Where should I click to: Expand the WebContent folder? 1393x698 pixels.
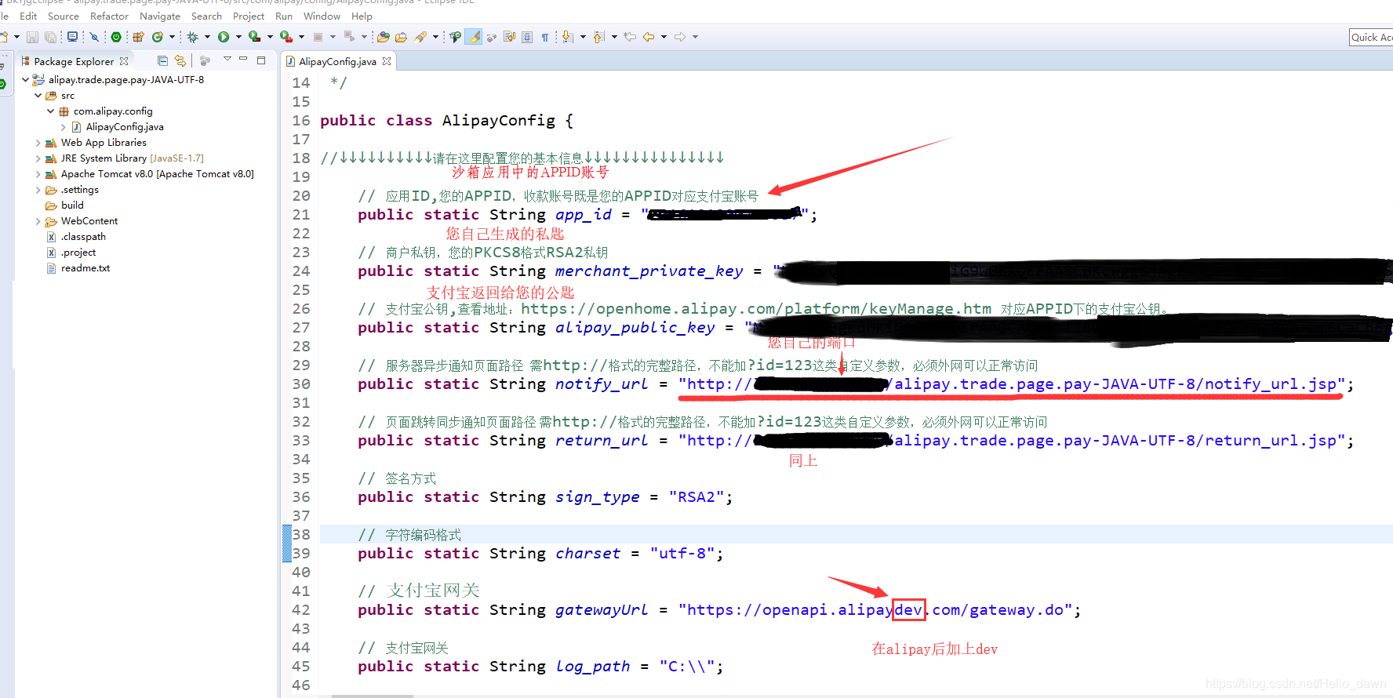click(x=38, y=221)
